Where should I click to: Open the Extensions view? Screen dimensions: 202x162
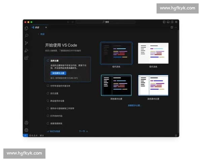coord(26,58)
